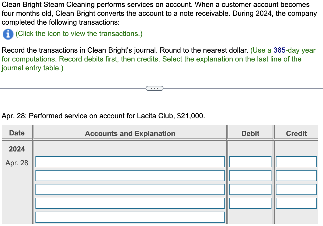Open the second account selection field

click(x=130, y=176)
